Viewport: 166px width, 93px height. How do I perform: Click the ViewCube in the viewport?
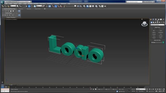pos(144,24)
